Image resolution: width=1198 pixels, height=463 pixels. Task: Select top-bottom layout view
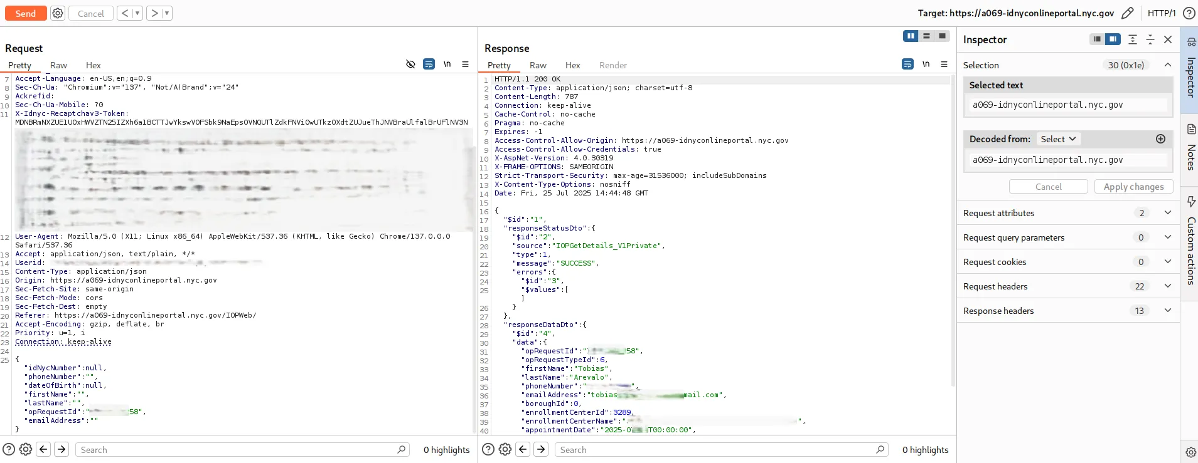pyautogui.click(x=926, y=36)
